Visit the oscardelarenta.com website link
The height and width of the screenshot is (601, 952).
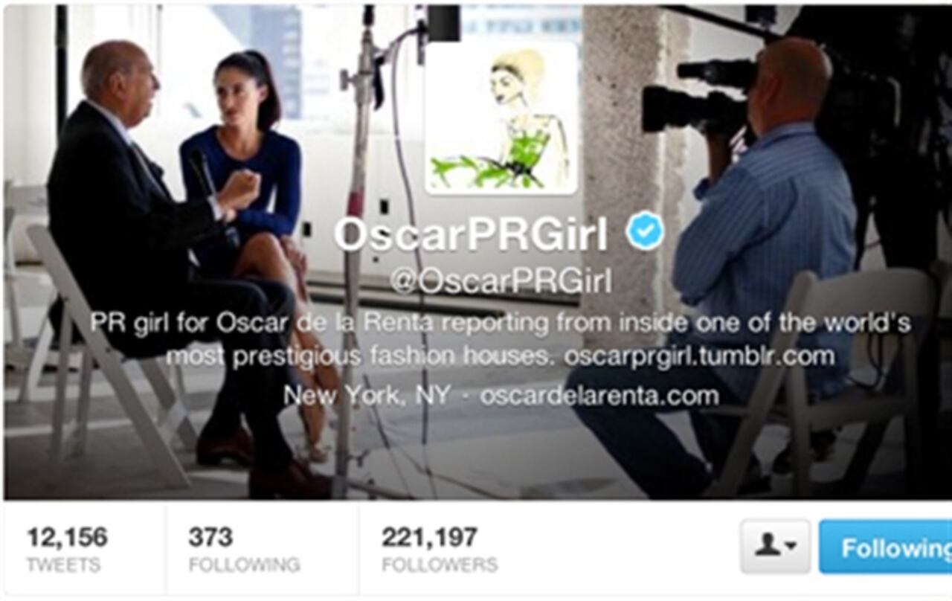(599, 396)
